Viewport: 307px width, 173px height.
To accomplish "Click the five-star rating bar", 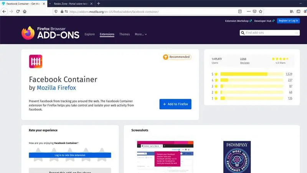I will 252,74.
